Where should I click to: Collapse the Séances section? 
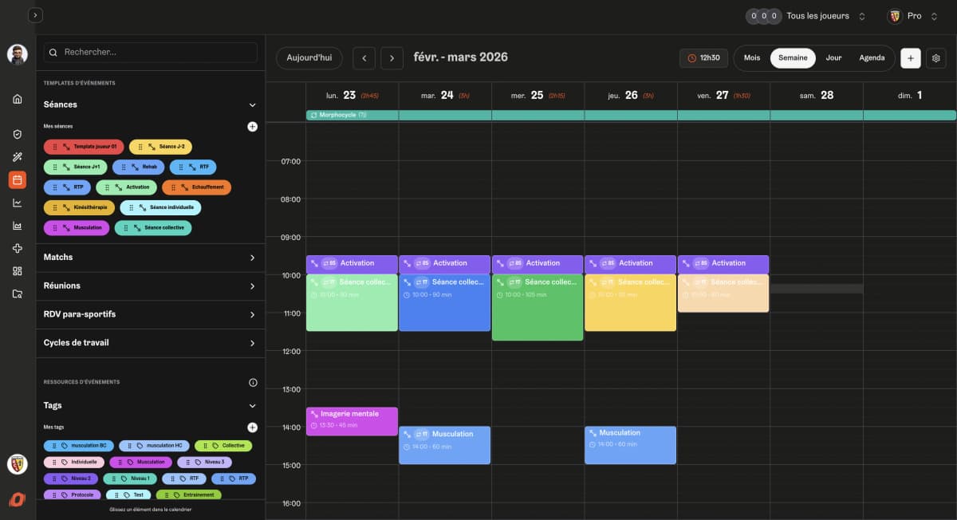point(252,104)
